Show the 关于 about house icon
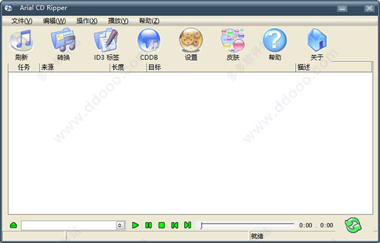 317,40
